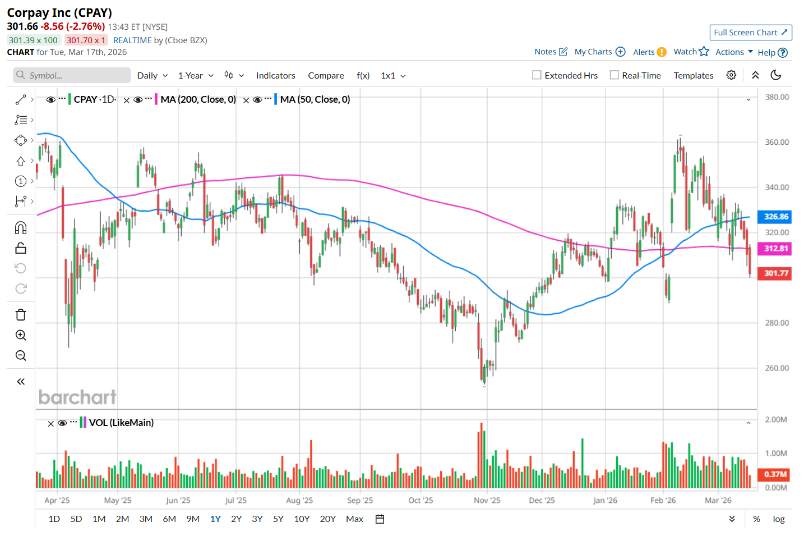
Task: Pick a date range with calendar icon
Action: pos(380,519)
